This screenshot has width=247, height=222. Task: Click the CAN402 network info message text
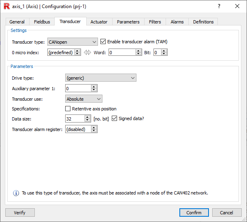point(115,193)
